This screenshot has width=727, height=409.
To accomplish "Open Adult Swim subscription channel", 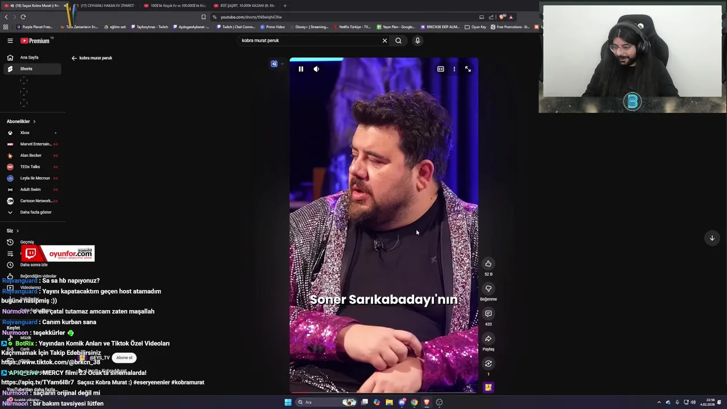I will 31,190.
